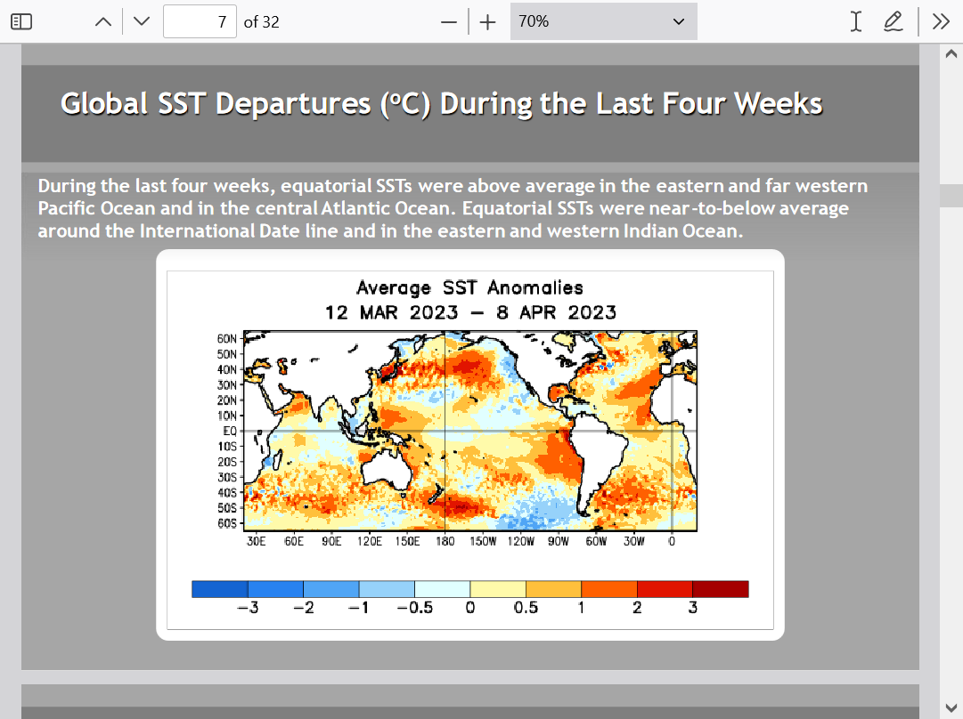Screen dimensions: 963x719
Task: Click the page number field showing 7
Action: coord(200,22)
